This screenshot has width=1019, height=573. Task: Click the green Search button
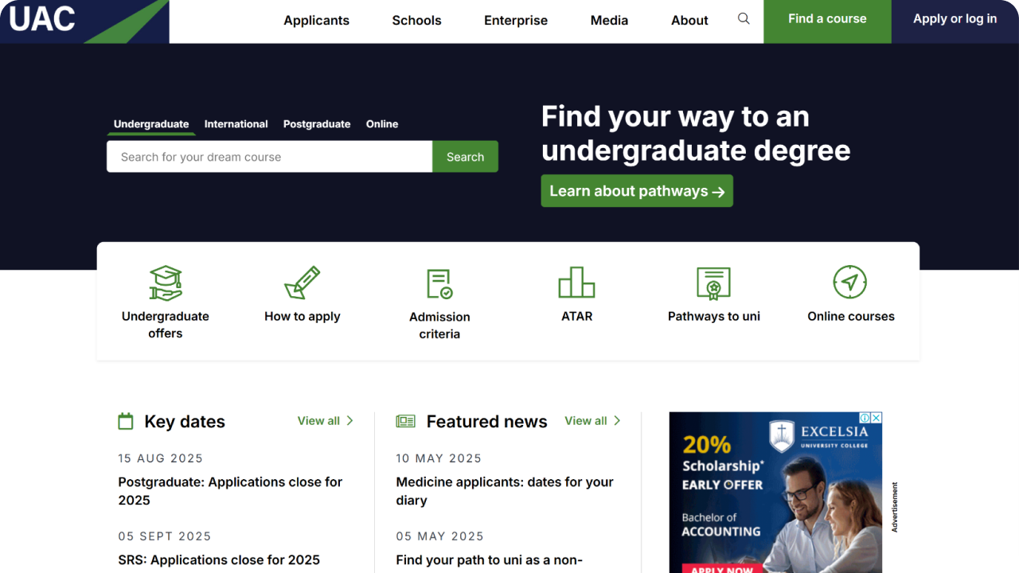(x=466, y=157)
